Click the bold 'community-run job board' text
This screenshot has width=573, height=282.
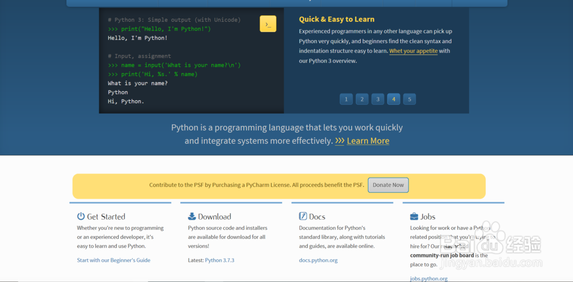(442, 255)
